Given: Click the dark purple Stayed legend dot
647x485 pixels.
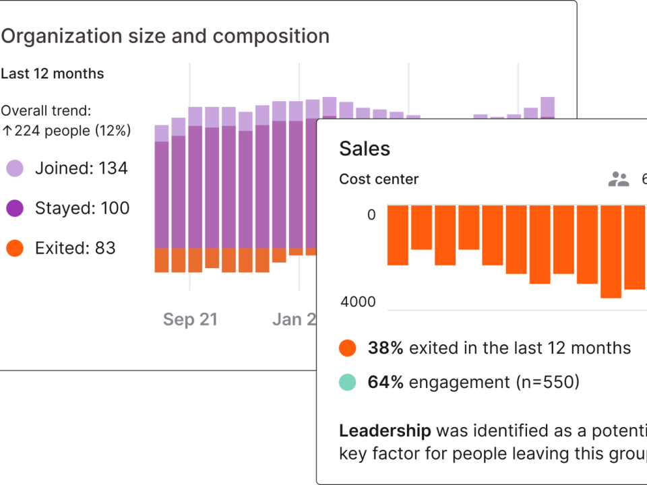Looking at the screenshot, I should point(15,208).
